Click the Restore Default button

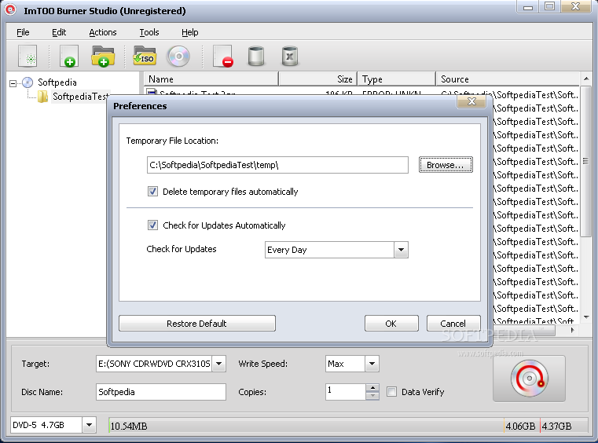(x=196, y=324)
